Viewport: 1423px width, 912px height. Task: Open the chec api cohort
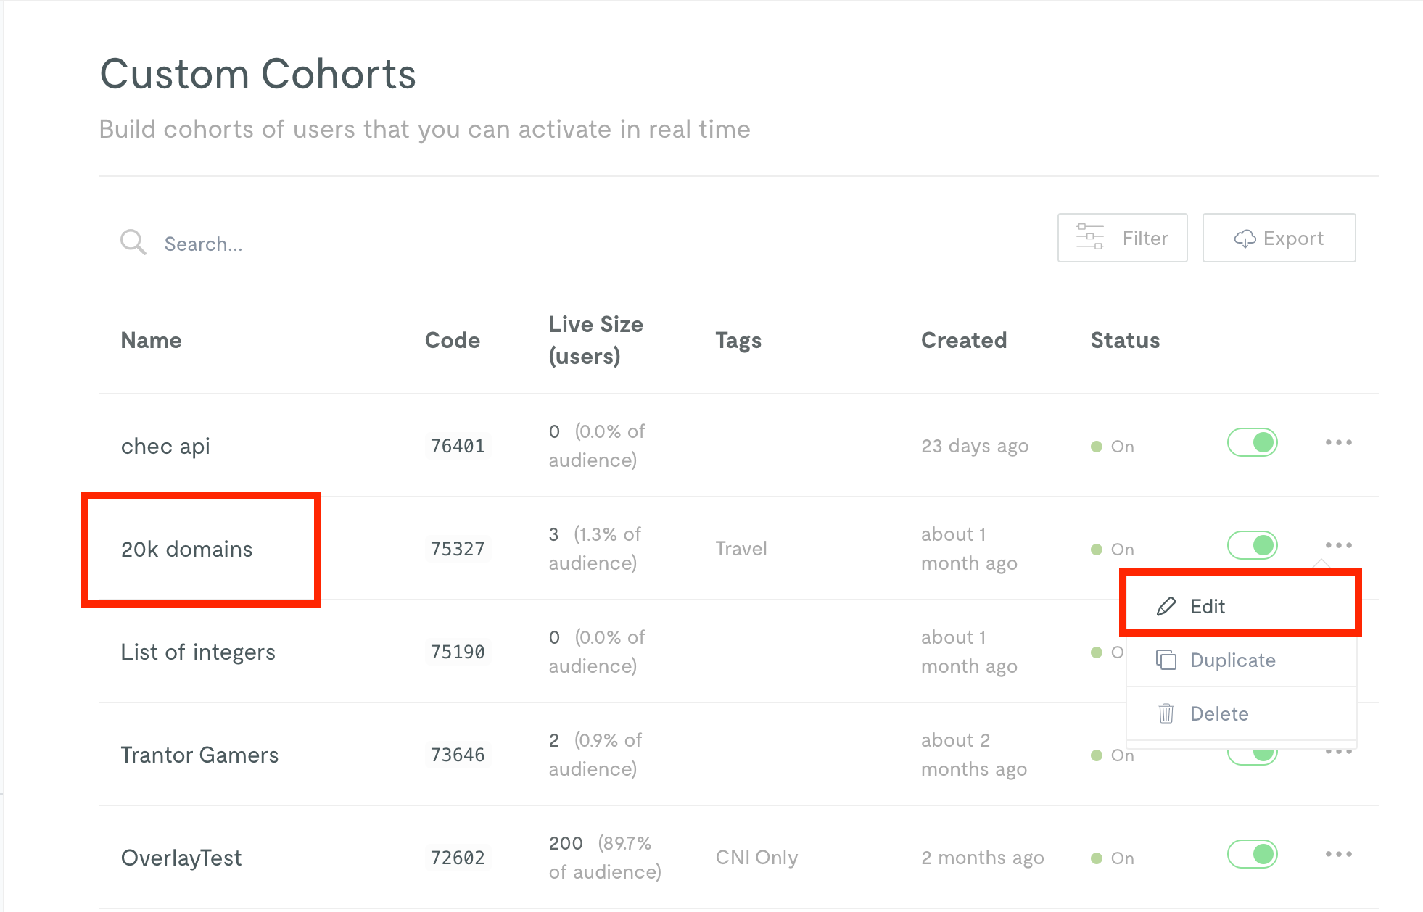click(x=165, y=446)
